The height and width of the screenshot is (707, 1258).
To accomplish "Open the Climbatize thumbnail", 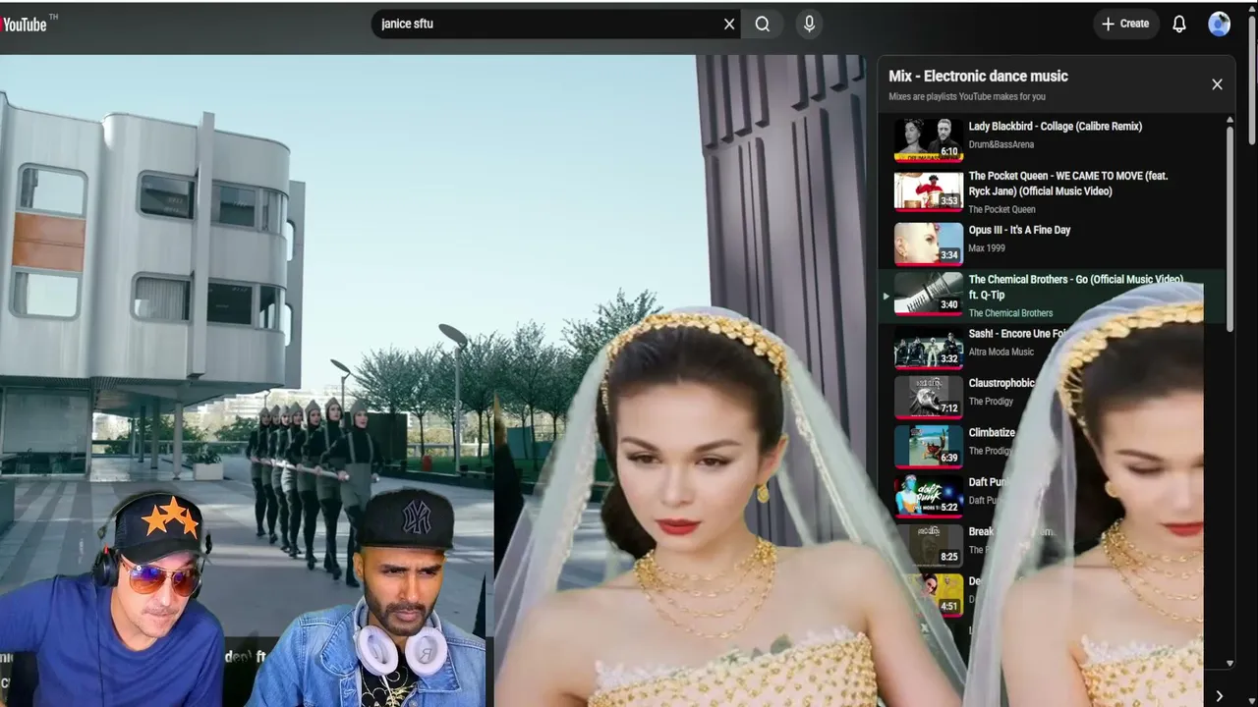I will pos(929,446).
